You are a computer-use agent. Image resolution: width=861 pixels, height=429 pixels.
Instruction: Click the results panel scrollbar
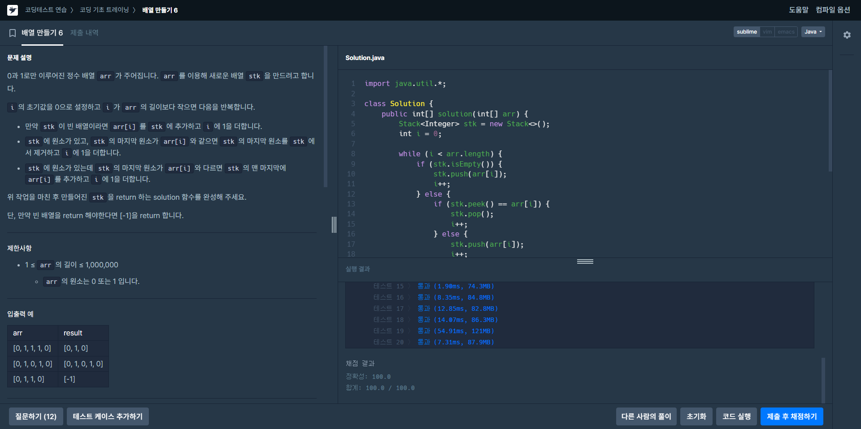[823, 380]
